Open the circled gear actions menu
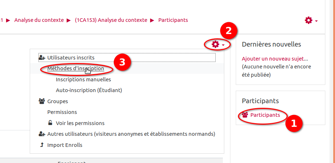This screenshot has width=335, height=163. (217, 44)
